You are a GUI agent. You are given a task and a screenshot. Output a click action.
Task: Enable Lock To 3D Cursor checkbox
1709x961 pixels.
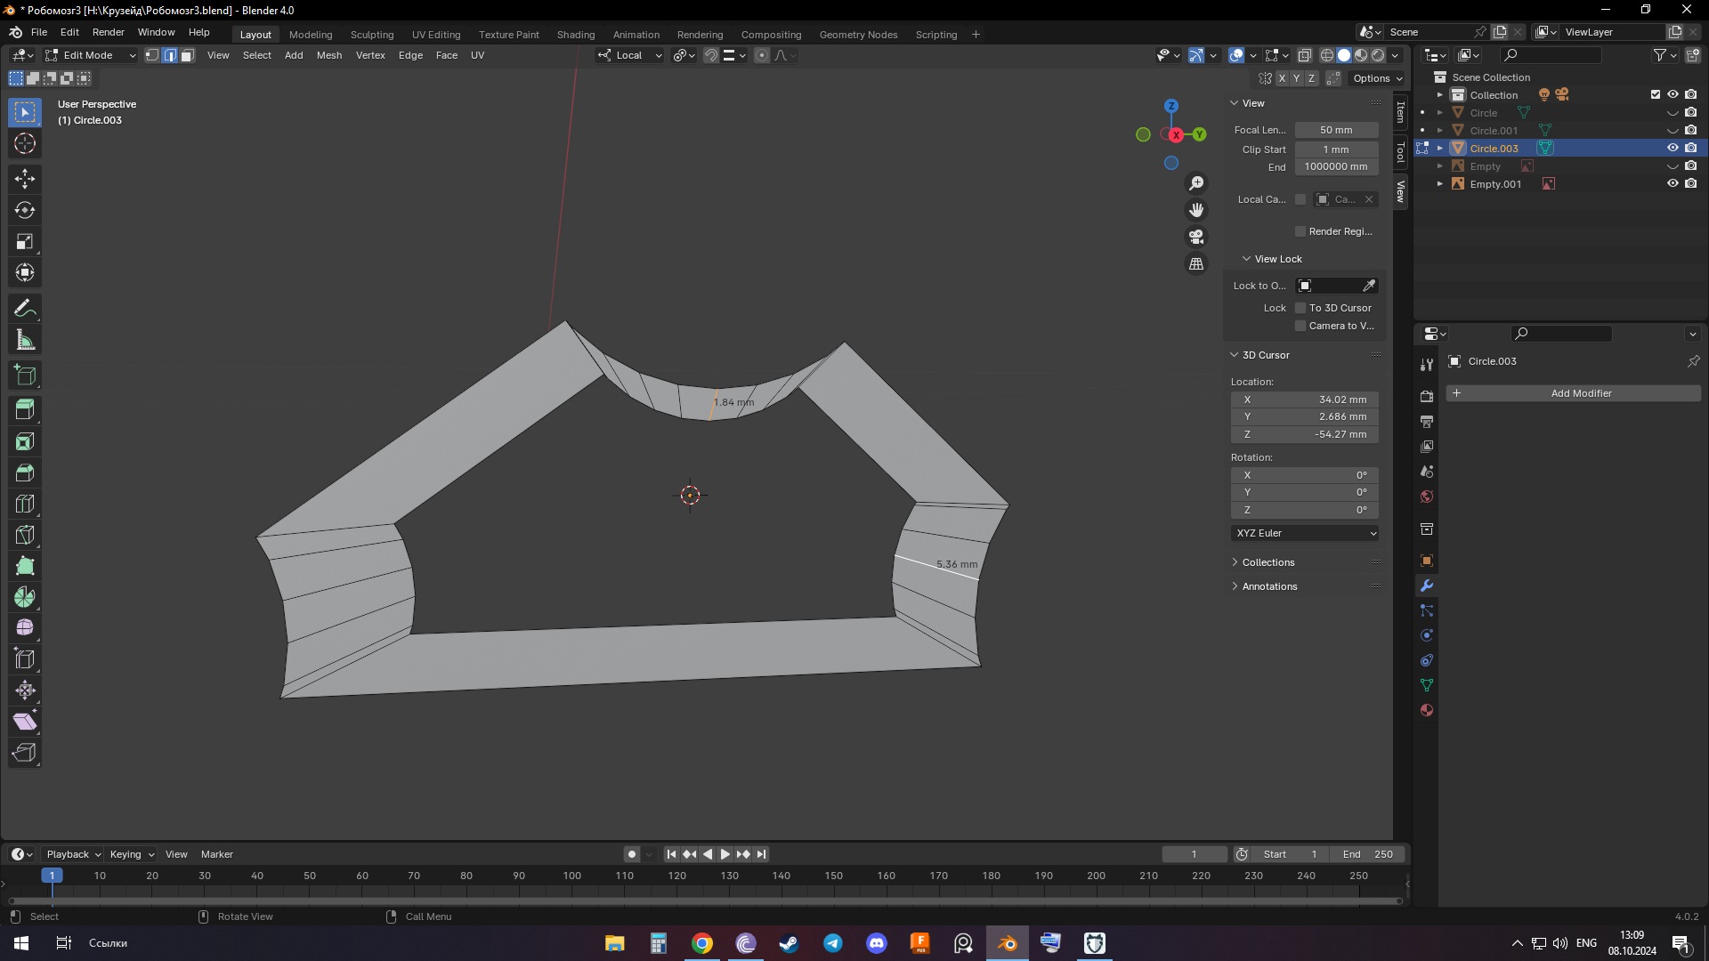(x=1300, y=308)
